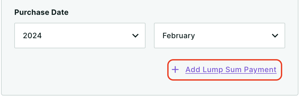Click the underlined purple Add Lump Sum Payment text
300x96 pixels.
pyautogui.click(x=231, y=69)
